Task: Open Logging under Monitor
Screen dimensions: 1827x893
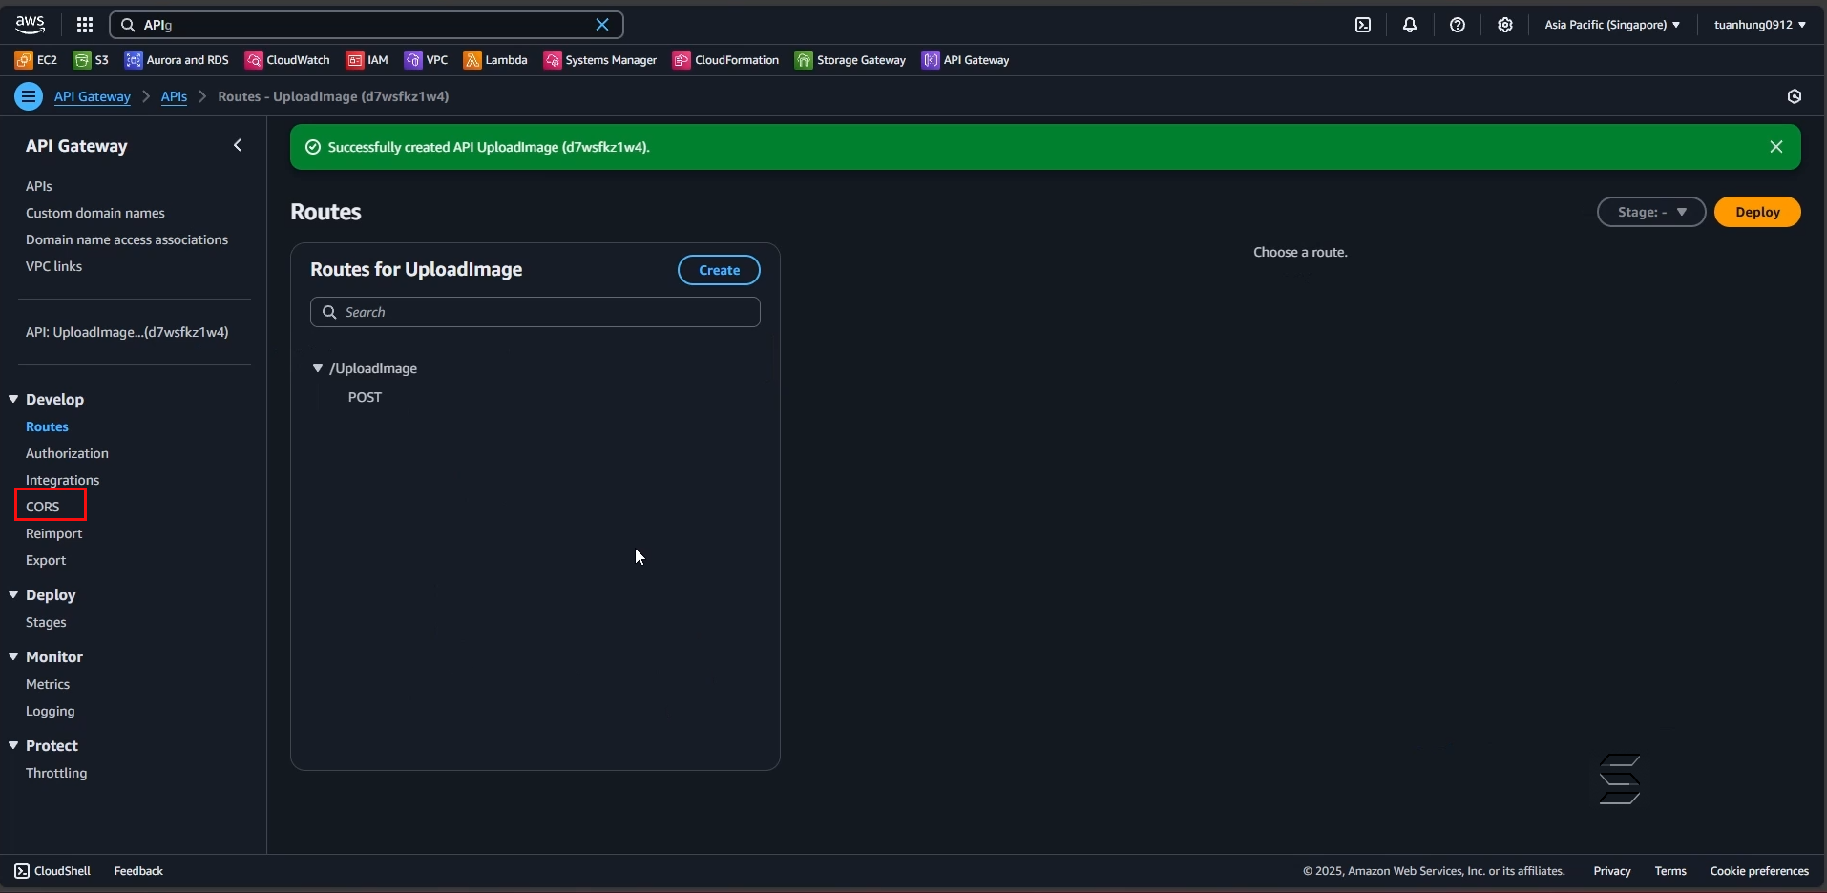Action: 50,711
